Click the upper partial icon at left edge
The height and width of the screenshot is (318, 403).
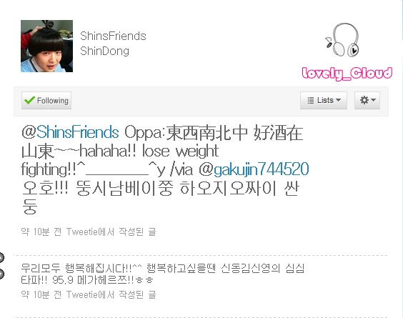click(1, 257)
